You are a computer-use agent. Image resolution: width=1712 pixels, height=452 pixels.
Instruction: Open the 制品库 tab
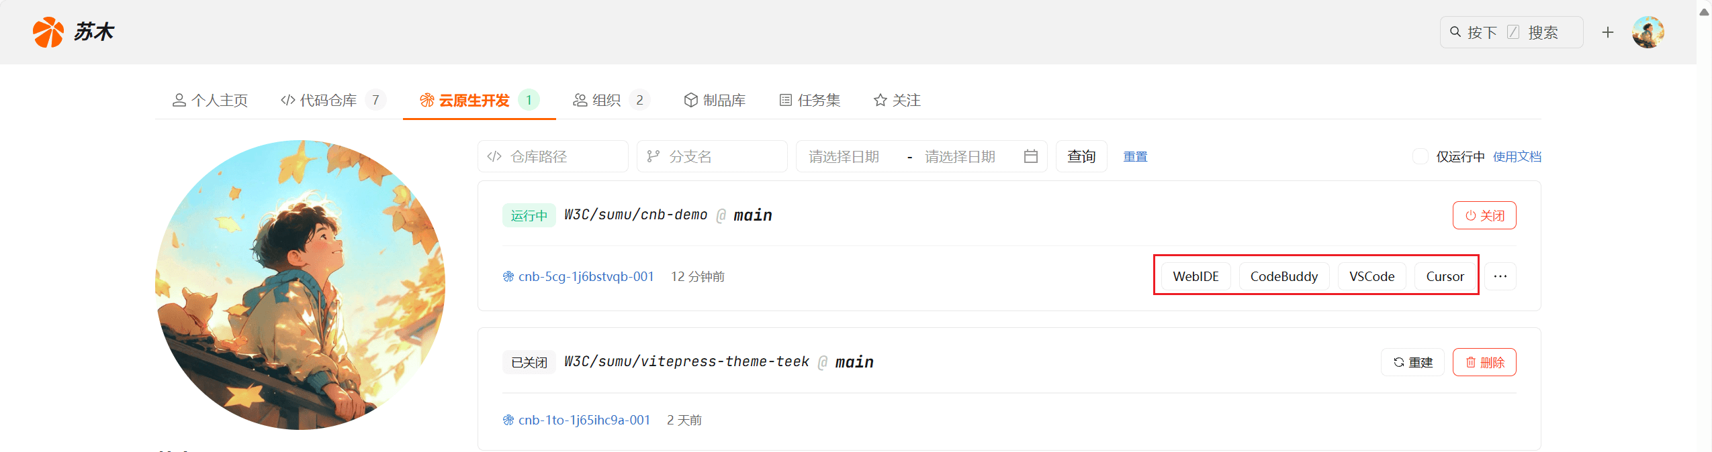click(x=715, y=100)
